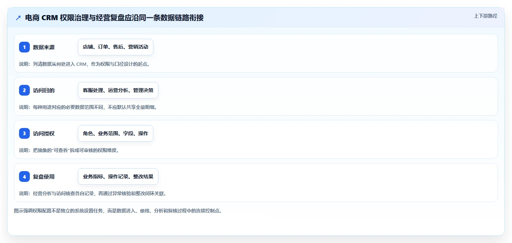Click the 访问授权 step label
This screenshot has width=512, height=243.
(x=44, y=133)
